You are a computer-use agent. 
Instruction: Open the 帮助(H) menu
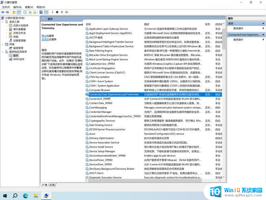coord(41,7)
